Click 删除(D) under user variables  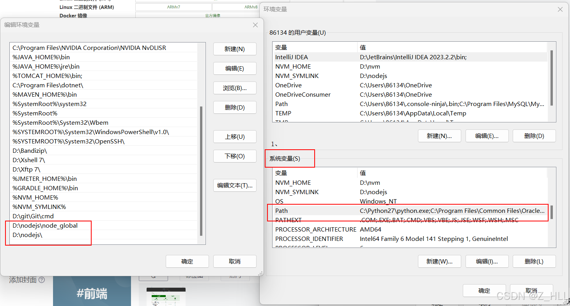pos(534,136)
